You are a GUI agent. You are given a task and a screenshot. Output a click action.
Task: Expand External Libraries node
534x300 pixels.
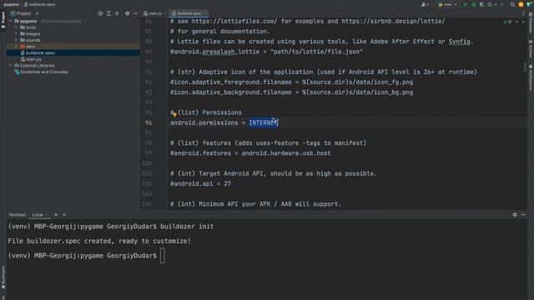point(11,65)
